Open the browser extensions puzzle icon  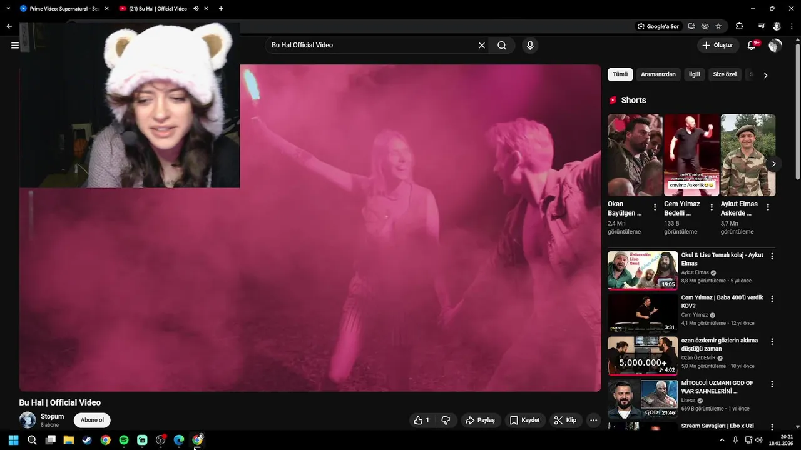tap(740, 26)
